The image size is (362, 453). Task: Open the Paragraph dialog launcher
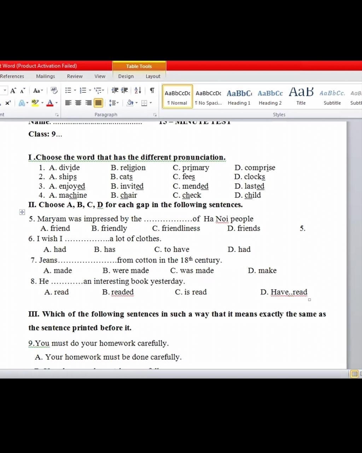(155, 115)
